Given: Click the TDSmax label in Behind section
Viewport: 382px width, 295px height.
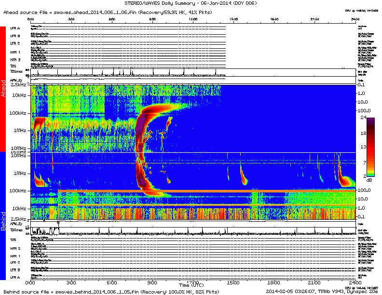Looking at the screenshot, I should [x=16, y=230].
